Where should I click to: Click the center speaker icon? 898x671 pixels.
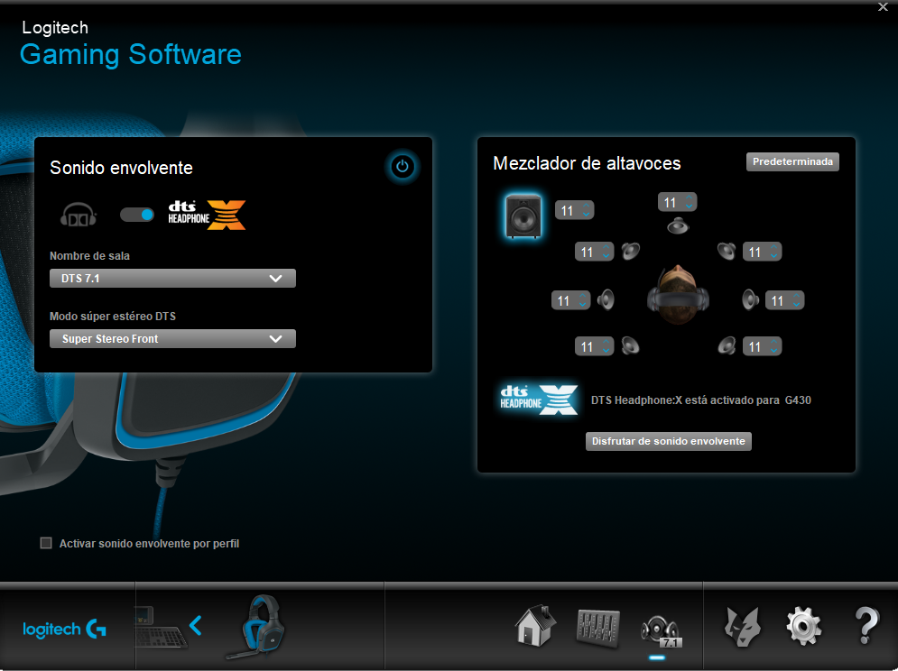pos(678,225)
